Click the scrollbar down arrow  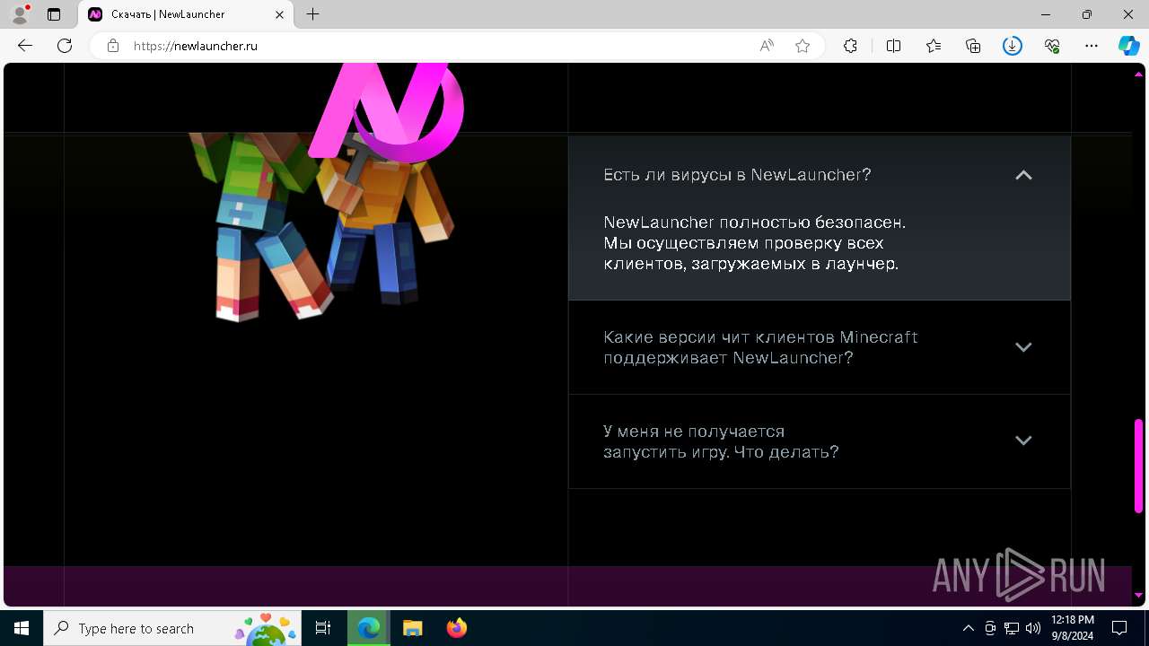point(1138,595)
